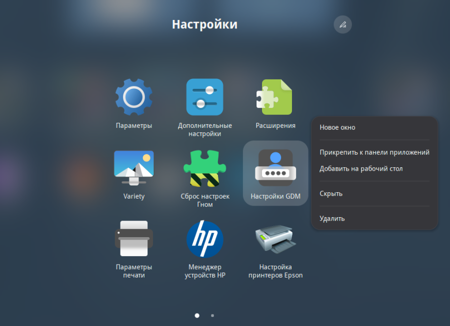Select Прикрепить к панели приложений

374,152
